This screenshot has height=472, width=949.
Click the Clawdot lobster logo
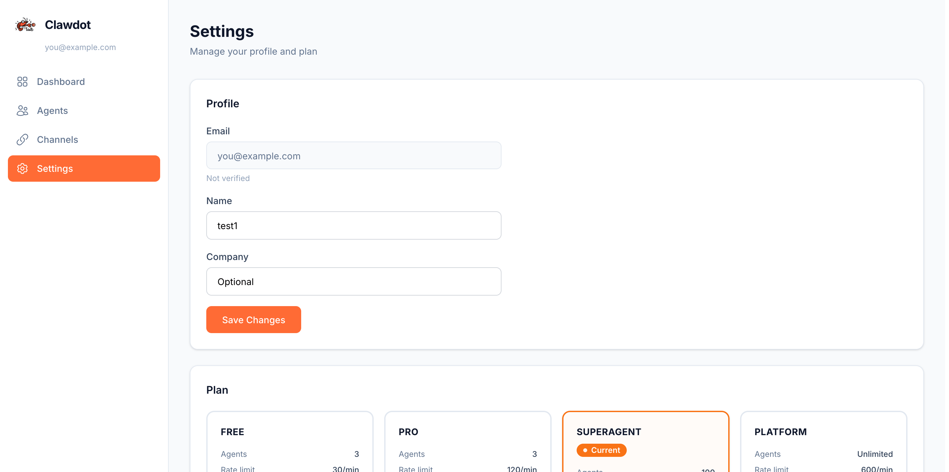[25, 25]
